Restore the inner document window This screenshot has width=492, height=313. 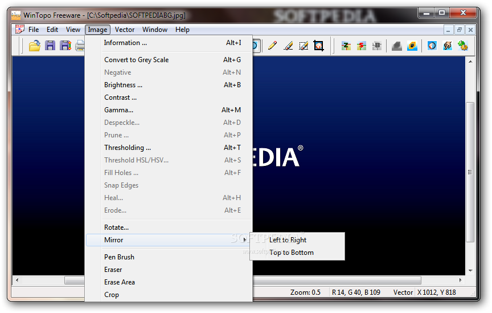pyautogui.click(x=460, y=30)
